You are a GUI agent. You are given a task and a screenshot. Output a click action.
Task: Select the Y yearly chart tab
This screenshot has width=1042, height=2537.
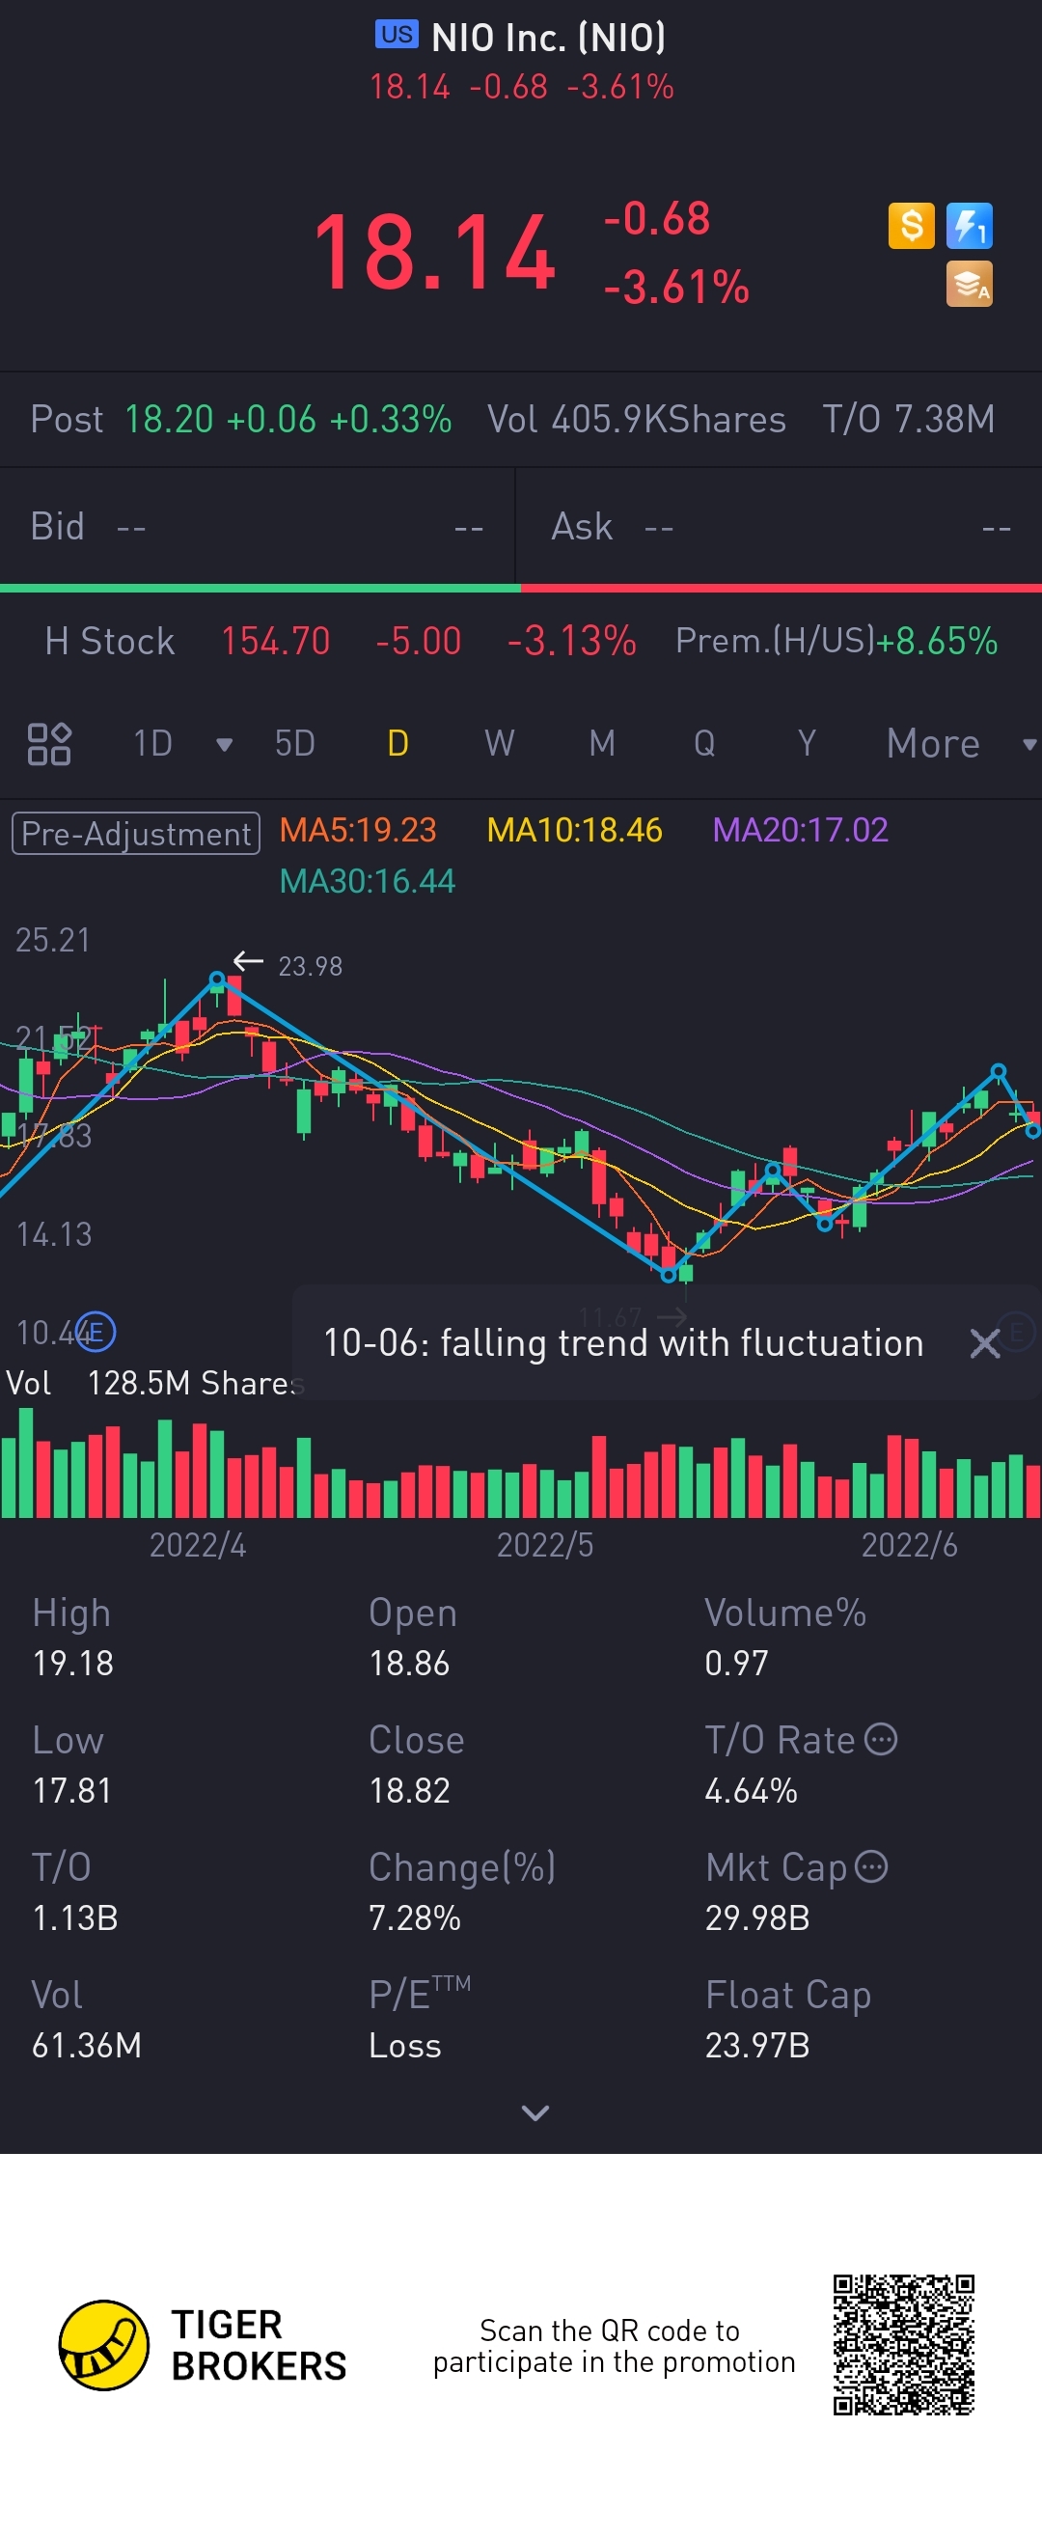pyautogui.click(x=807, y=744)
